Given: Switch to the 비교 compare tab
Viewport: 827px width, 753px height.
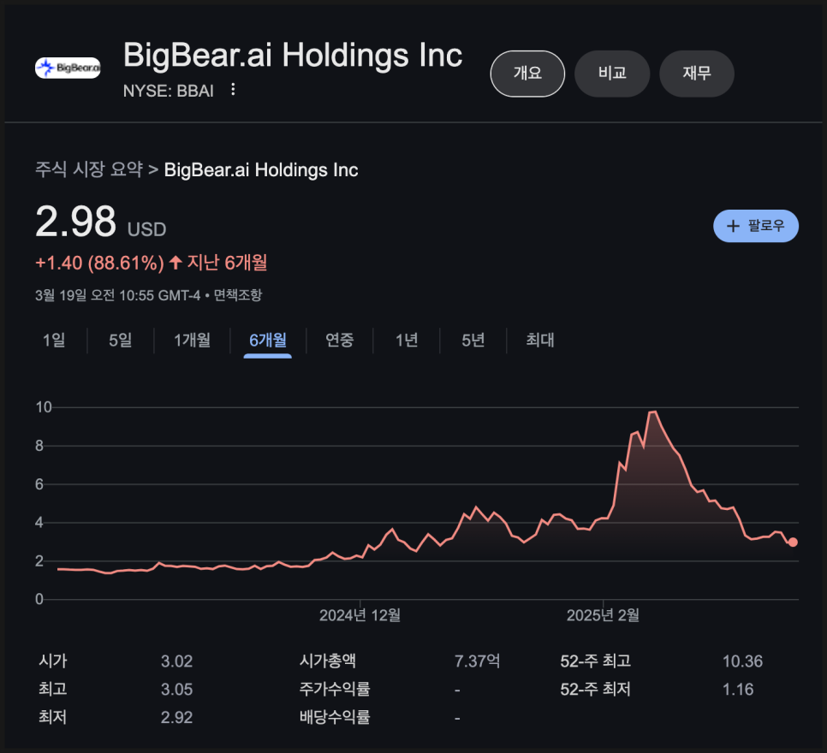Looking at the screenshot, I should [x=612, y=74].
